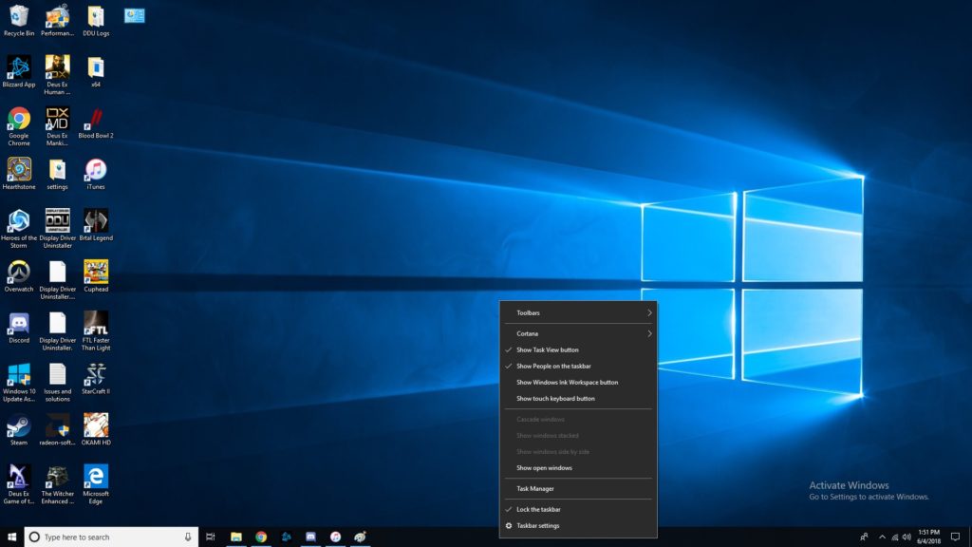Open the Hearthstone desktop icon

(19, 170)
